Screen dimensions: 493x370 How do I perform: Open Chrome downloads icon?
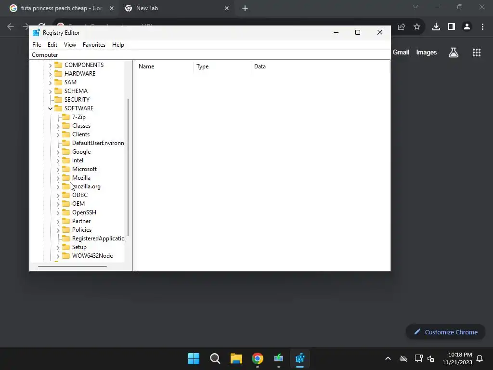(436, 27)
